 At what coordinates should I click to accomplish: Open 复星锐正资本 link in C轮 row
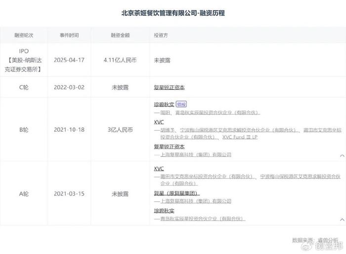coord(169,87)
